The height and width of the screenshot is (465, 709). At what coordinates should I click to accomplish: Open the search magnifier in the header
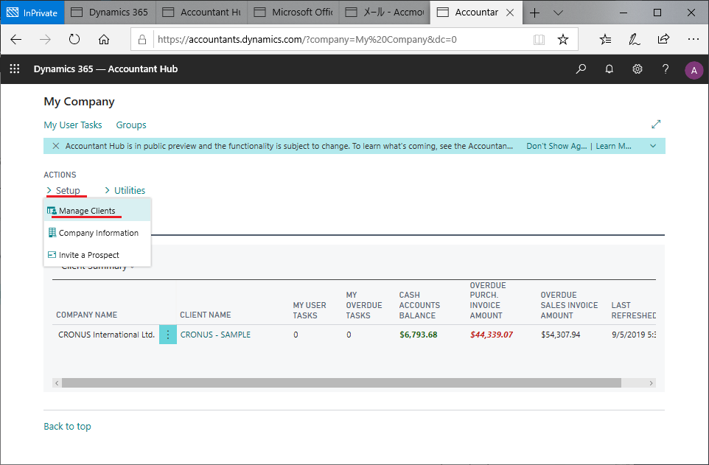click(581, 69)
